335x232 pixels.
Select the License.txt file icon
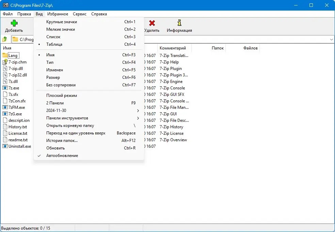point(5,133)
